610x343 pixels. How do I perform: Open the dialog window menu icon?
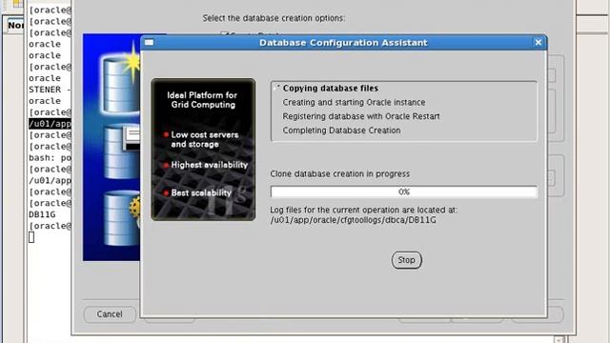149,42
